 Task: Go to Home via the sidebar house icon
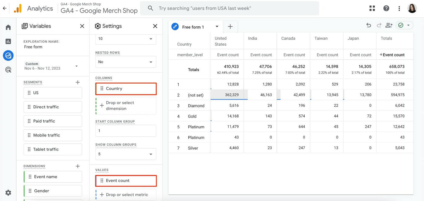click(8, 27)
